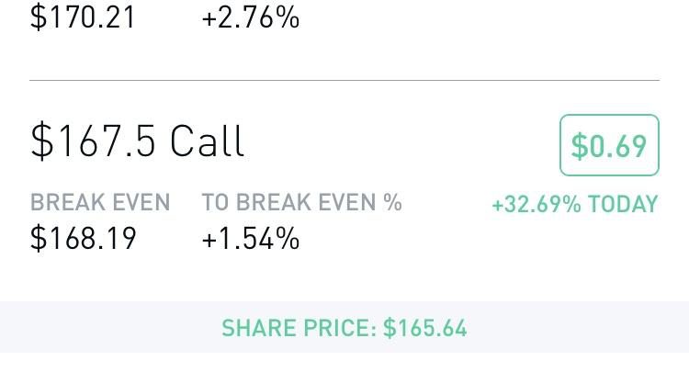Tap the SHARE PRICE banner bar
Image resolution: width=689 pixels, height=372 pixels.
[344, 327]
